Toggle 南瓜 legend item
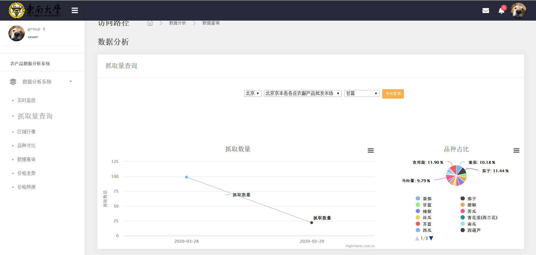Screen dimensions: 536x255 pyautogui.click(x=468, y=224)
